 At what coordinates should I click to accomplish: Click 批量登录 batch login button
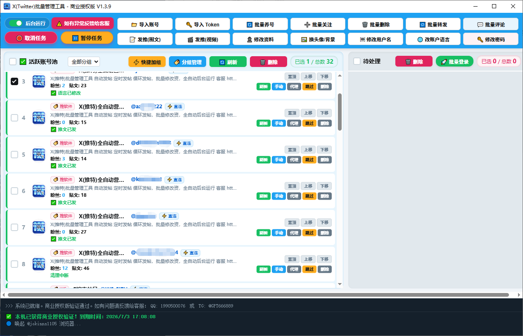pyautogui.click(x=454, y=61)
